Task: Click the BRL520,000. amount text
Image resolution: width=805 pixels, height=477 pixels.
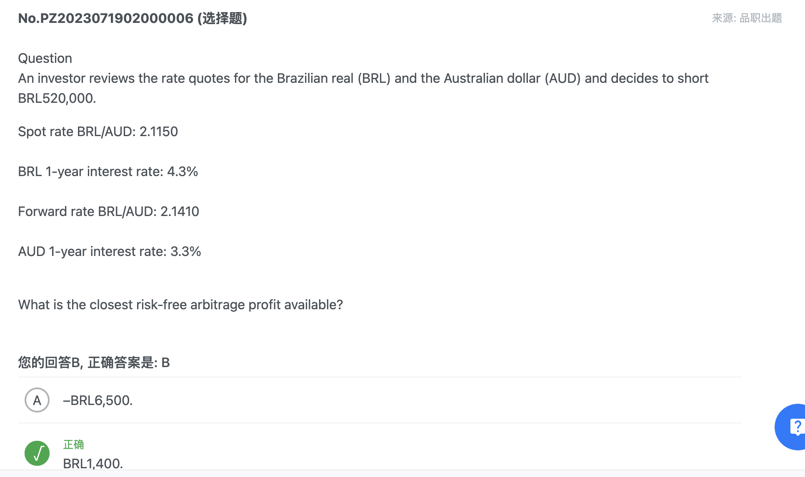Action: pyautogui.click(x=57, y=98)
